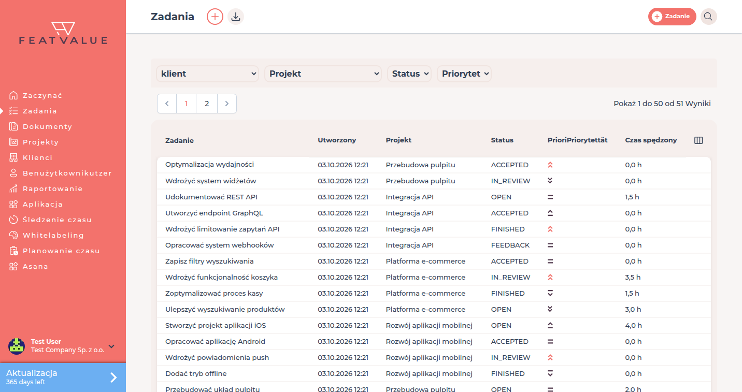This screenshot has height=392, width=742.
Task: Go to the next page arrow
Action: click(226, 104)
